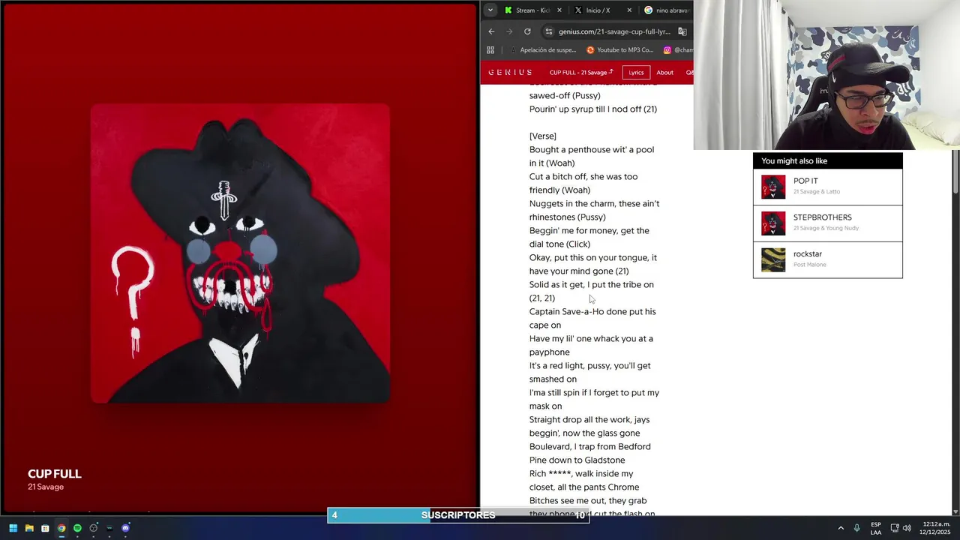Click the ESP LAA language indicator

click(876, 528)
